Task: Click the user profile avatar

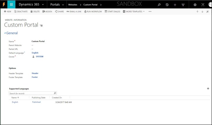Action: pyautogui.click(x=210, y=5)
